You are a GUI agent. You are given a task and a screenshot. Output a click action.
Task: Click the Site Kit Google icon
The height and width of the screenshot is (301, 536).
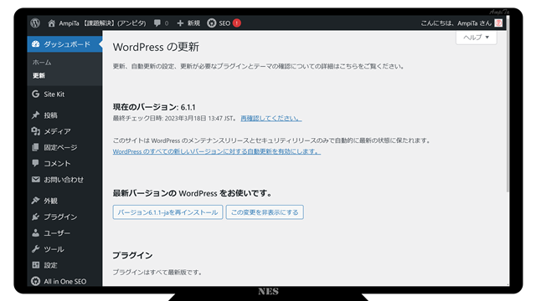(35, 94)
